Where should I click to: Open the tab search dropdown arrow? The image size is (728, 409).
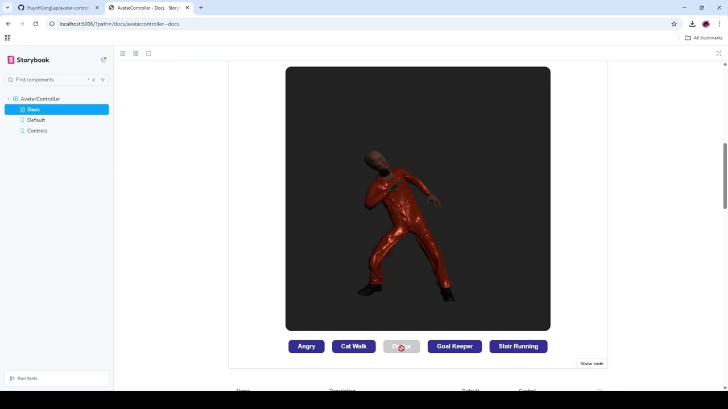pos(7,8)
